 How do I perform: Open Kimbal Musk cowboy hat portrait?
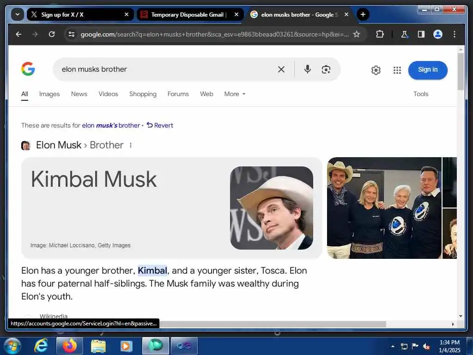click(272, 208)
